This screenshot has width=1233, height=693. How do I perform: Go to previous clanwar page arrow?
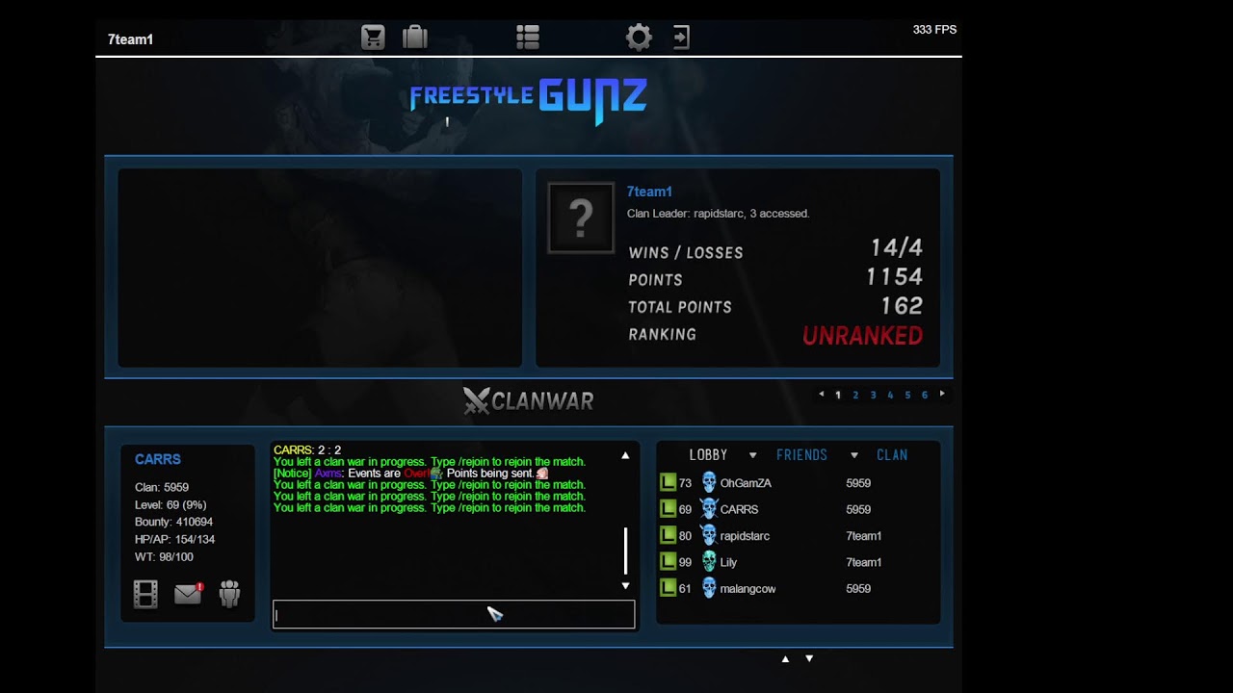(x=822, y=394)
